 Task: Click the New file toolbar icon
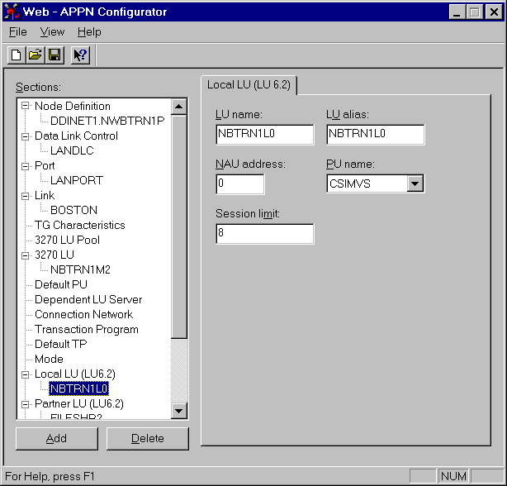[x=17, y=55]
